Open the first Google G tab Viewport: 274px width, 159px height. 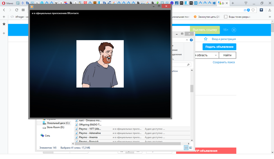point(114,3)
